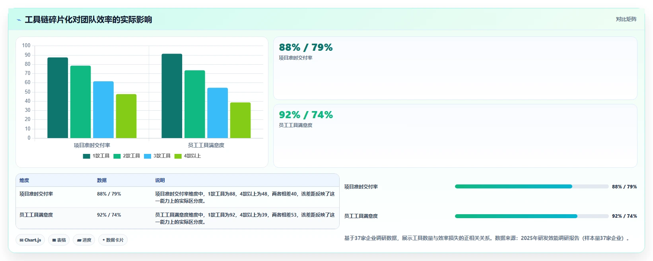Click the 数据 table column header
Viewport: 653px width, 261px height.
(102, 180)
